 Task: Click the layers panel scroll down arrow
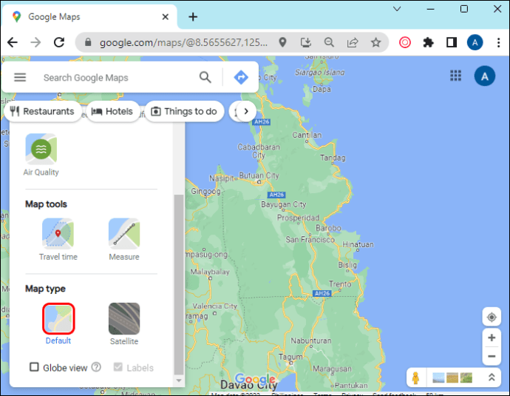click(x=179, y=380)
